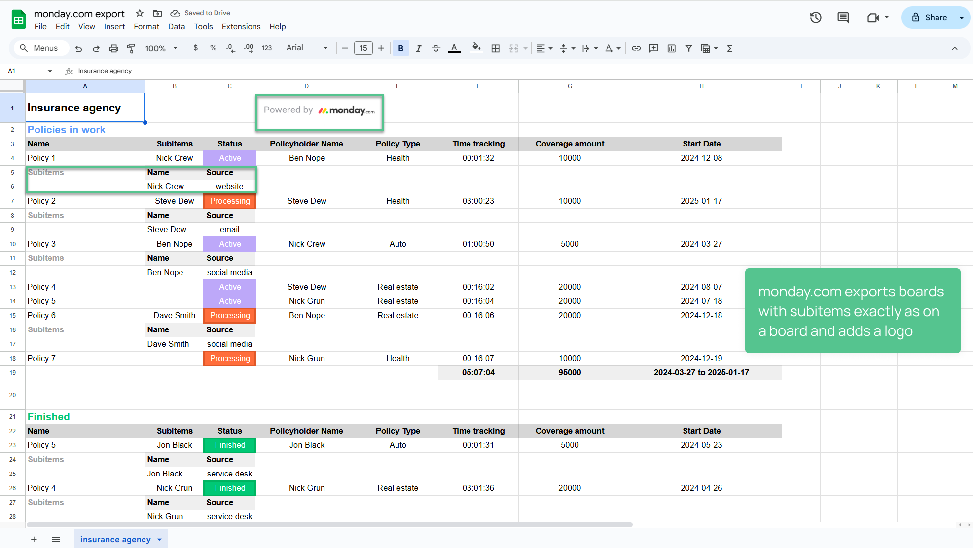The width and height of the screenshot is (973, 548).
Task: Click the Insert link icon
Action: (636, 48)
